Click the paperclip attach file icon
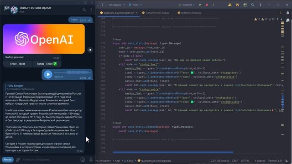The height and width of the screenshot is (164, 292). click(18, 159)
